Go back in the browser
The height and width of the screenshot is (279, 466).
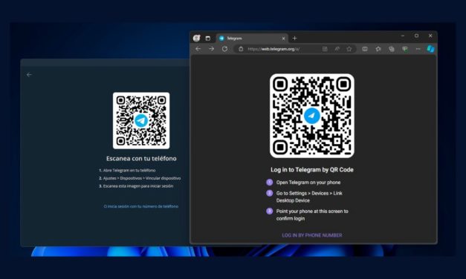198,49
